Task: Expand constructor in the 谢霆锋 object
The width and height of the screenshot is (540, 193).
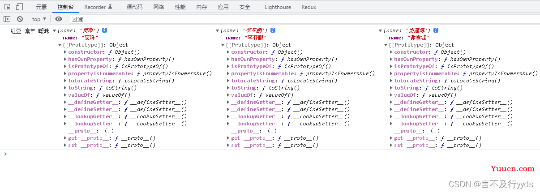Action: [x=391, y=52]
